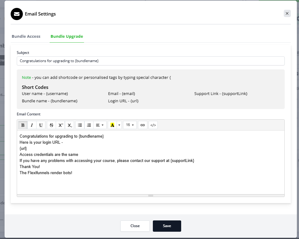Click the Save button
This screenshot has height=239, width=299.
click(x=167, y=226)
